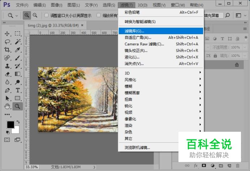The image size is (250, 171).
Task: Select the Healing Brush tool
Action: 7,58
